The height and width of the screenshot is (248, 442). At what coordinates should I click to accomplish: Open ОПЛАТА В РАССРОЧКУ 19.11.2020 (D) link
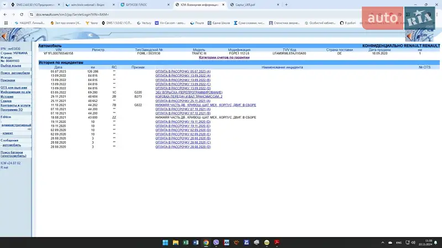click(183, 122)
